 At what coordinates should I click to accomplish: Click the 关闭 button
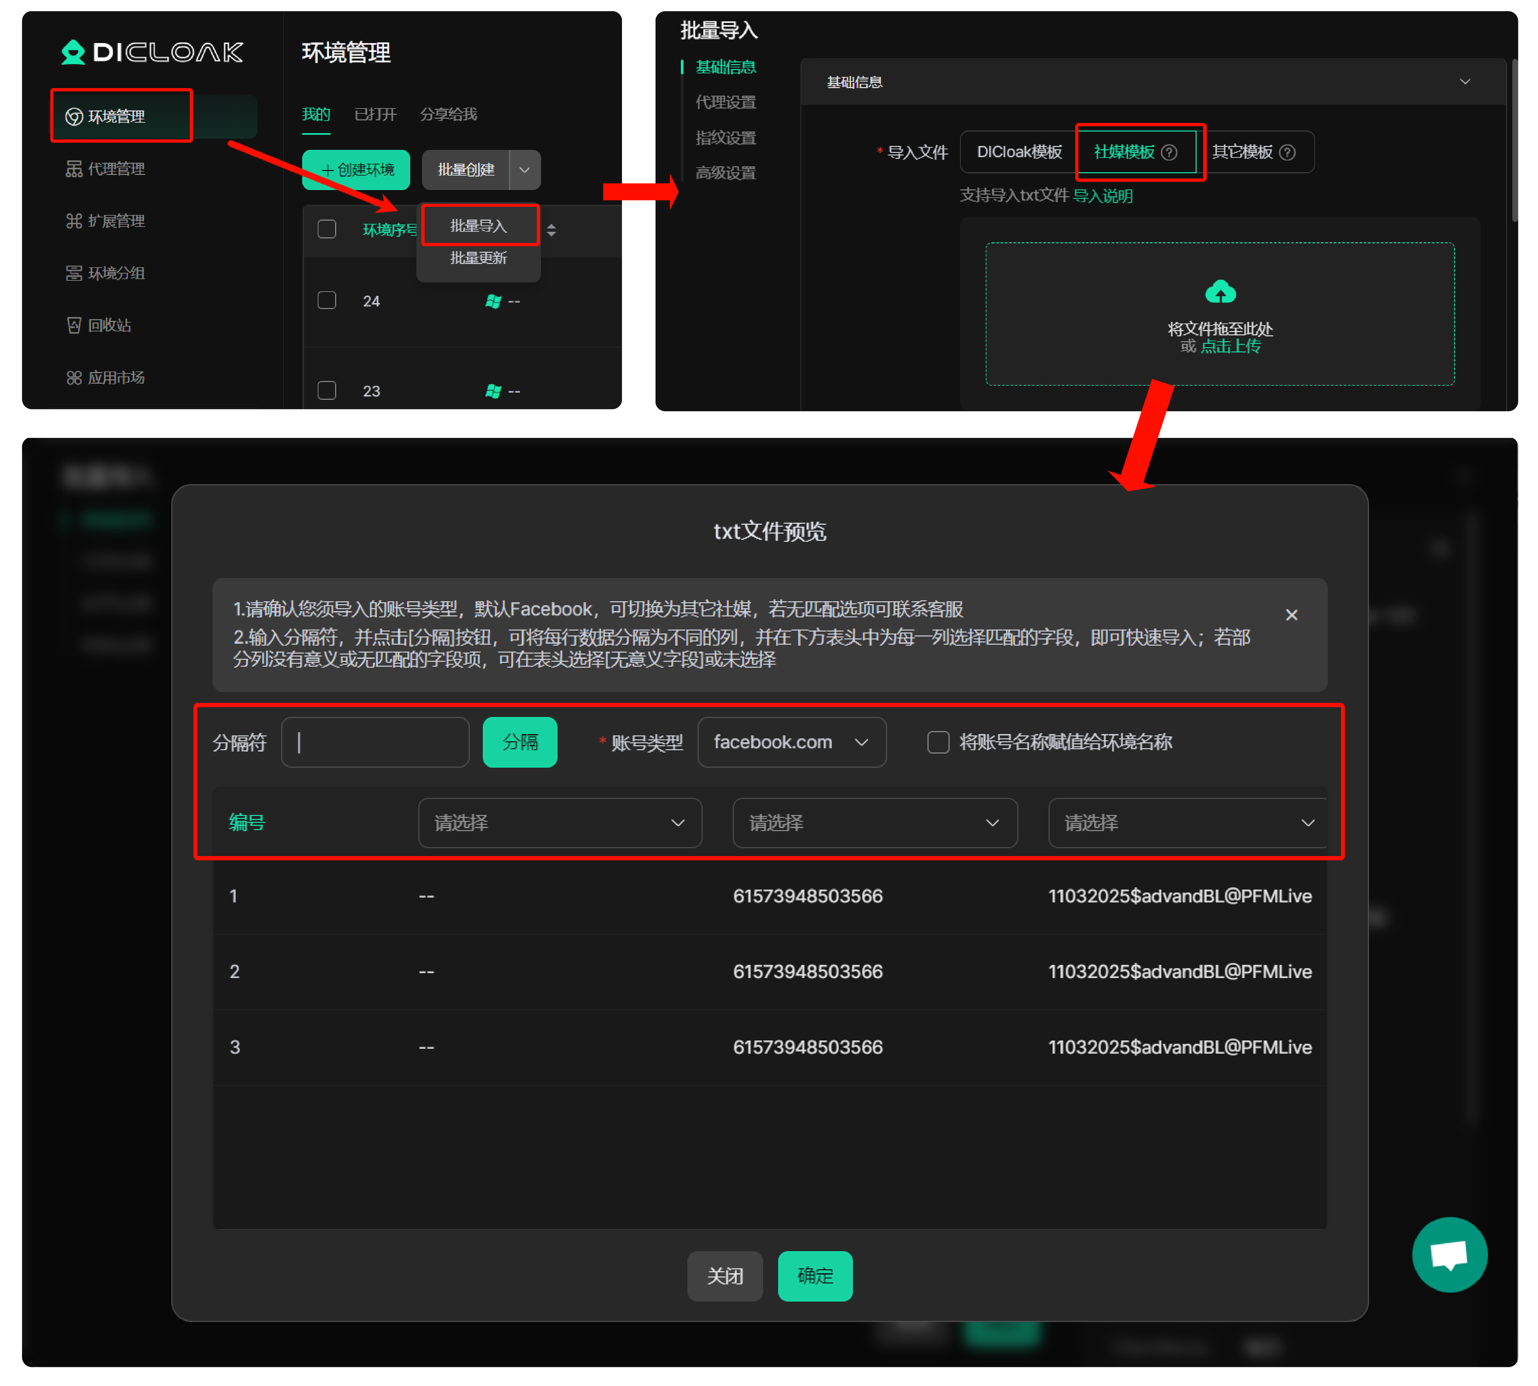(x=725, y=1276)
